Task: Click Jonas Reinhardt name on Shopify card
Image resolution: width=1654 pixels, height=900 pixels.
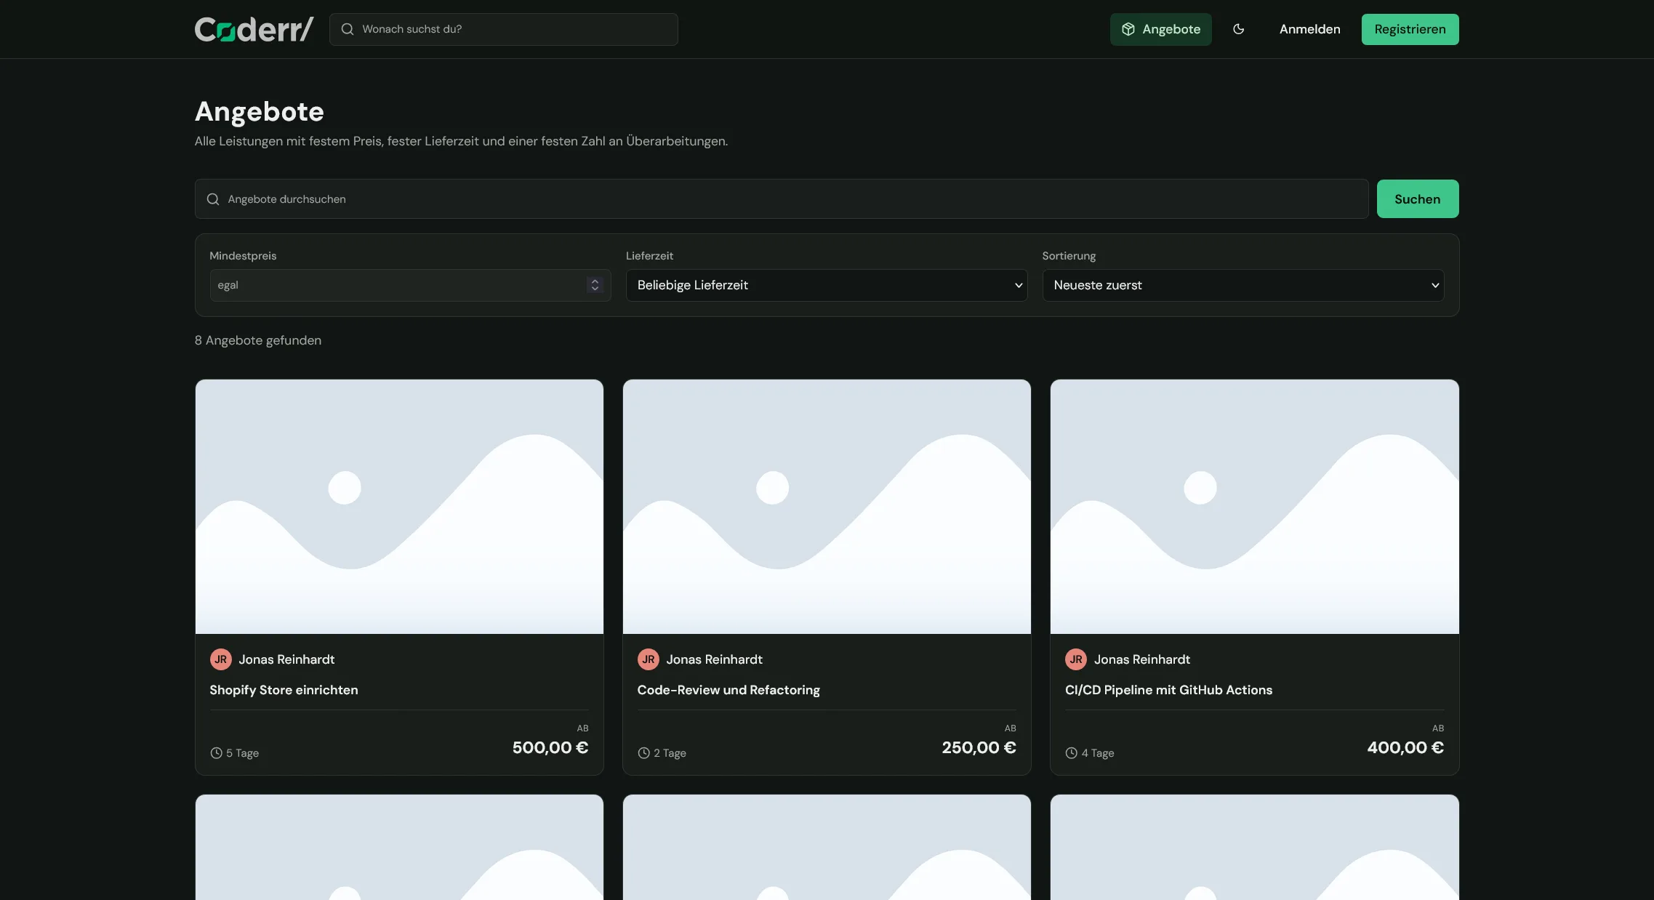Action: 286,659
